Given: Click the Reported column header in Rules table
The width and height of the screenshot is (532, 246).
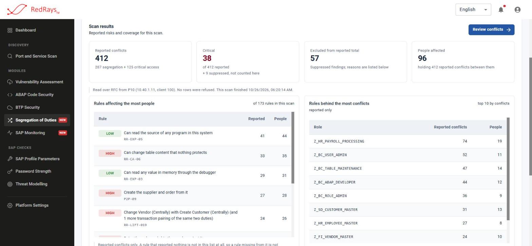Looking at the screenshot, I should [256, 119].
